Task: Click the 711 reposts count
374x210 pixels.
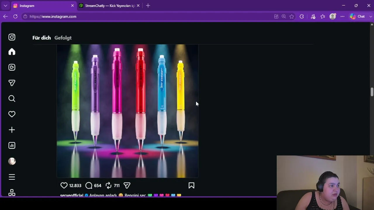Action: [117, 185]
